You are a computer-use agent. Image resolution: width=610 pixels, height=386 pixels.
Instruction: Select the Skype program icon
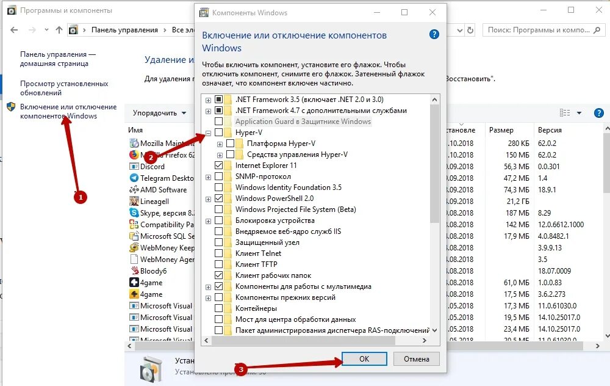(x=134, y=213)
